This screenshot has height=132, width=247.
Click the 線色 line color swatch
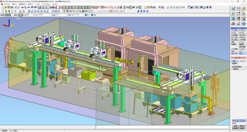point(20,15)
